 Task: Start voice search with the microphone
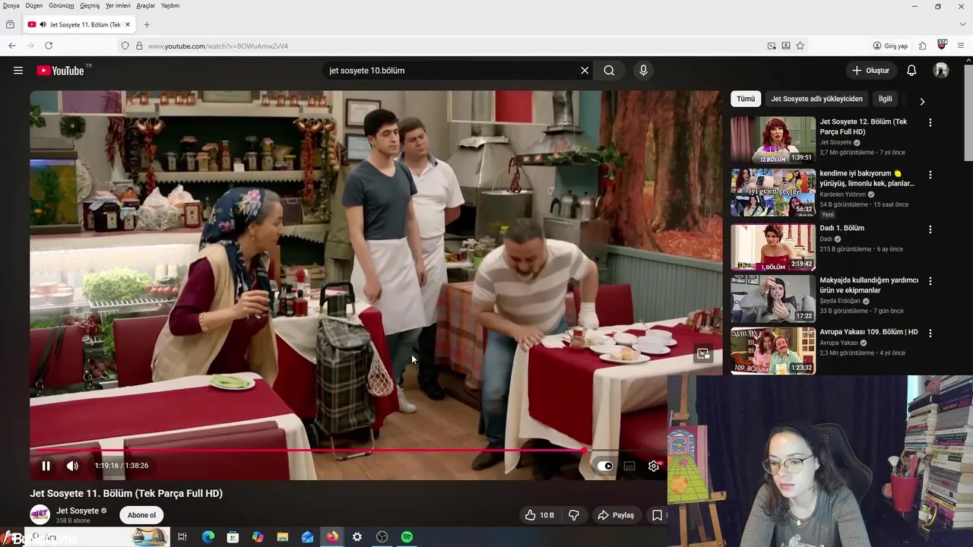tap(643, 71)
